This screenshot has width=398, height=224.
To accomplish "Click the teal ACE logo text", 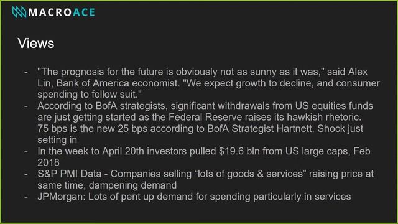I will coord(84,12).
